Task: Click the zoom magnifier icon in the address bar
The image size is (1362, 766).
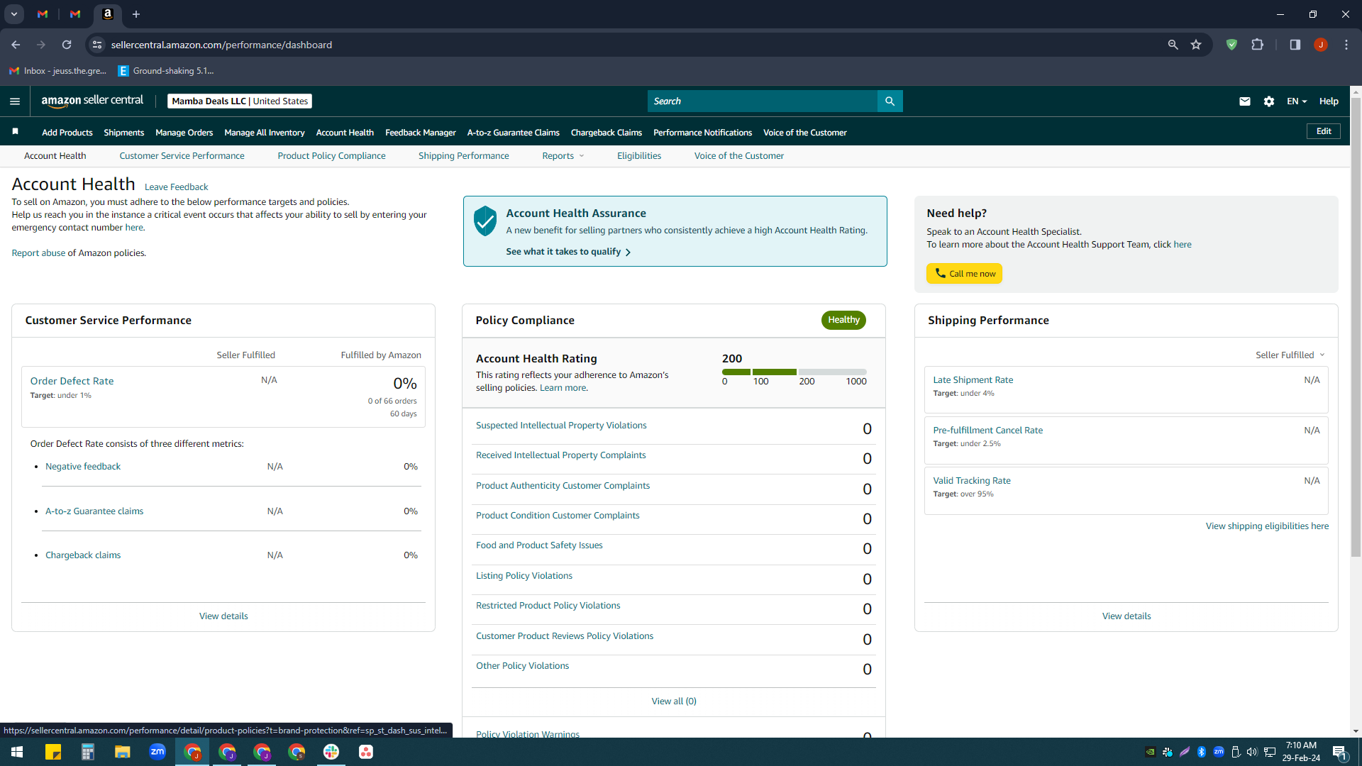Action: pyautogui.click(x=1173, y=45)
